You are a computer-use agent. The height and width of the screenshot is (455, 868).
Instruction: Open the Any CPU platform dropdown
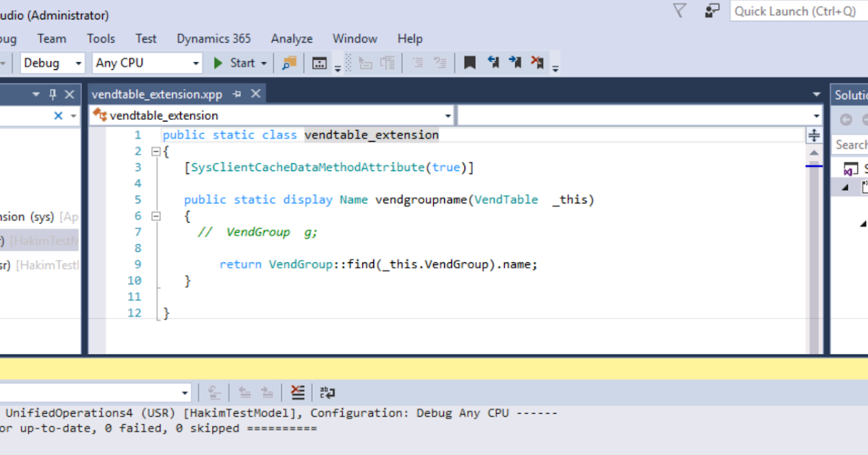[x=196, y=63]
